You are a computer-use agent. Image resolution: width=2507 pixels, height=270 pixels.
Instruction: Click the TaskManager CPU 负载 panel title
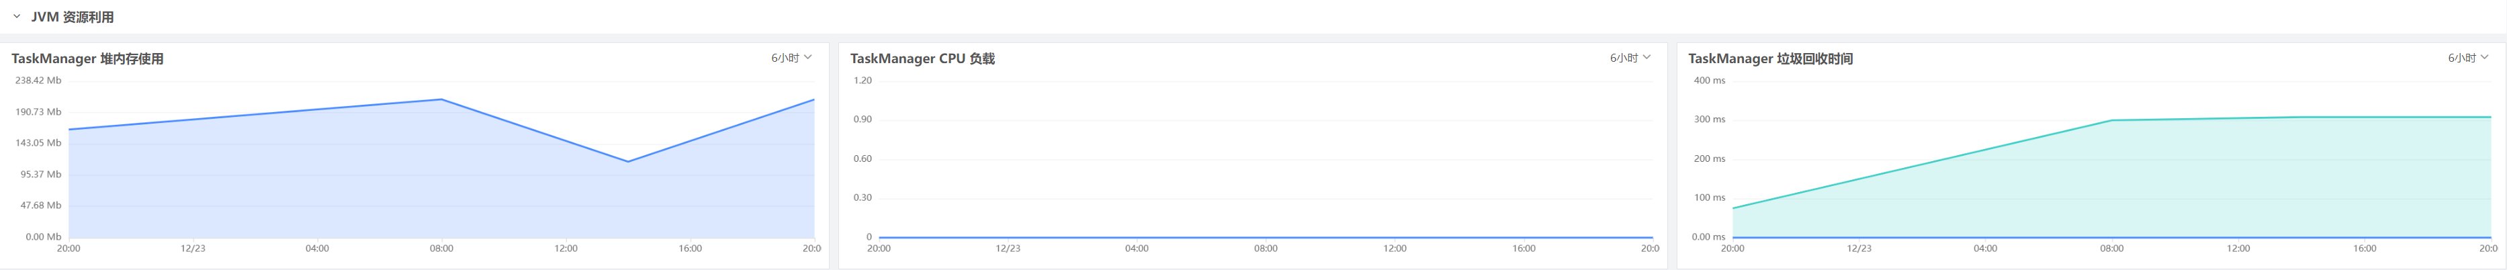[x=922, y=58]
